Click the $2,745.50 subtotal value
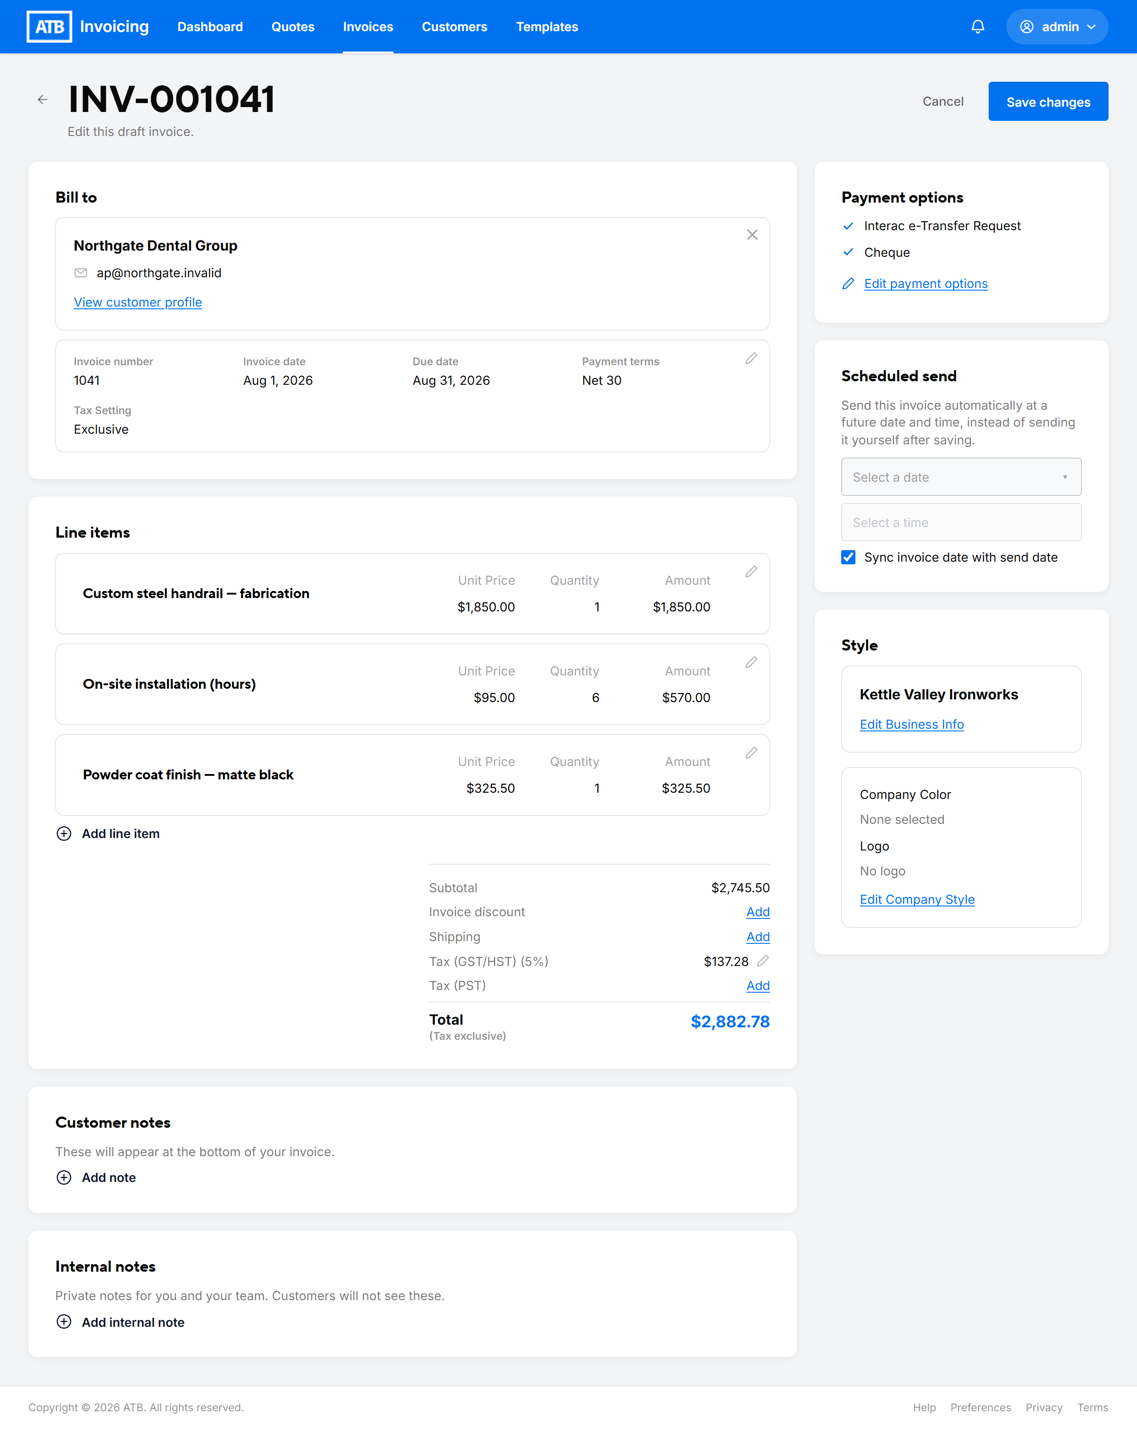Viewport: 1137px width, 1429px height. pyautogui.click(x=740, y=887)
